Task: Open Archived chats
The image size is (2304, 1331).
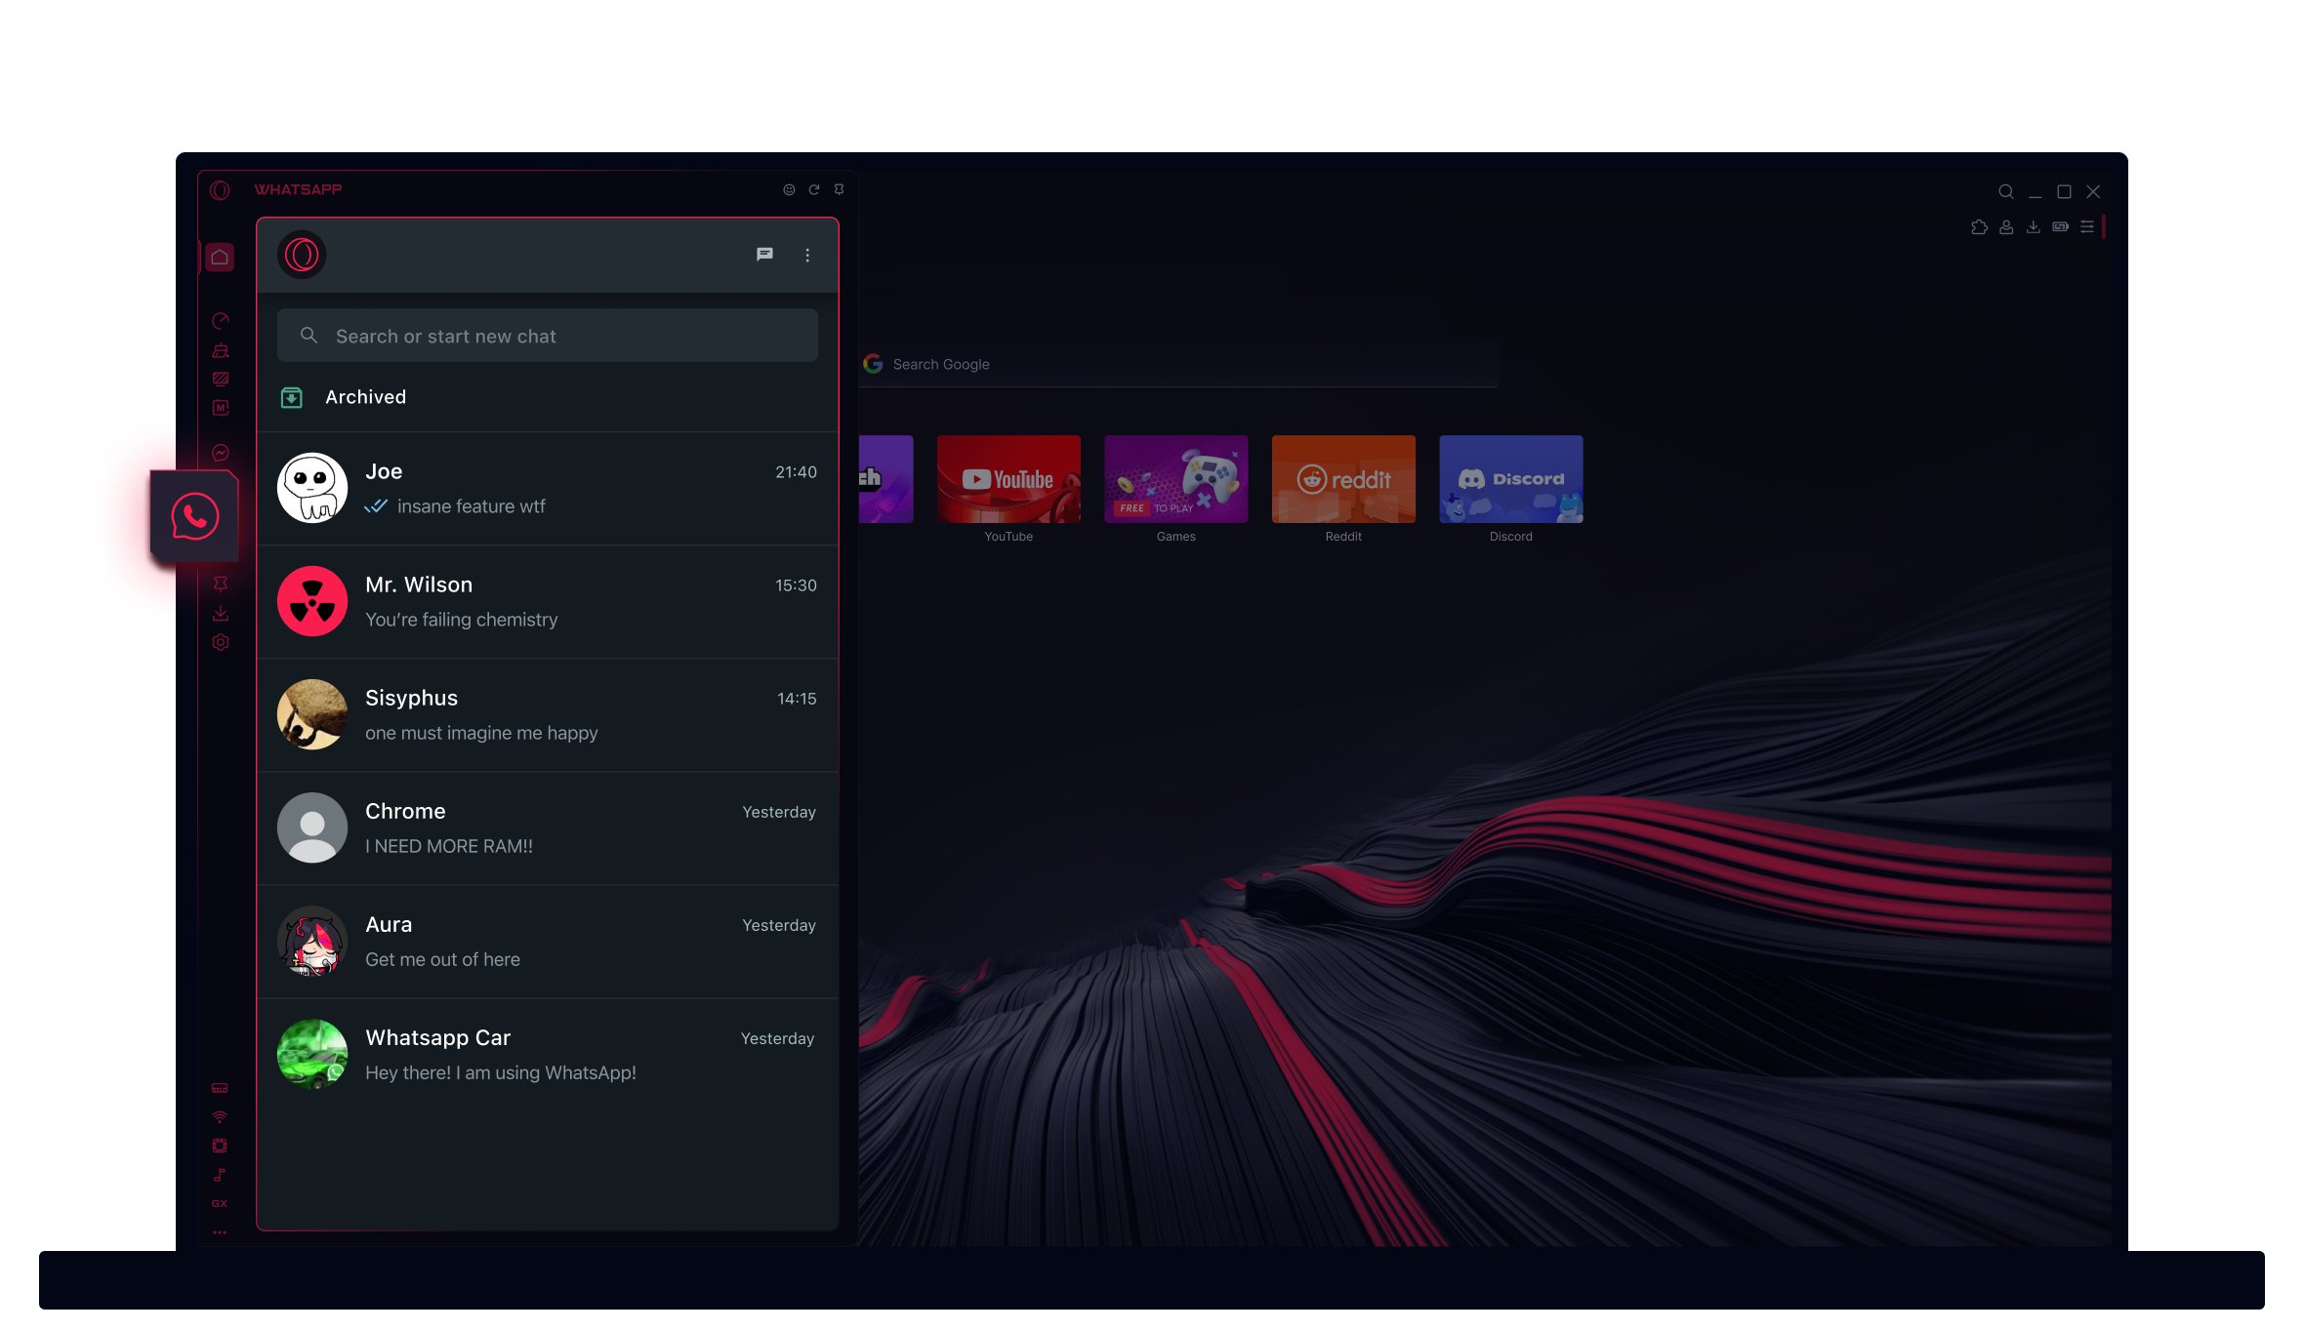Action: click(x=365, y=397)
